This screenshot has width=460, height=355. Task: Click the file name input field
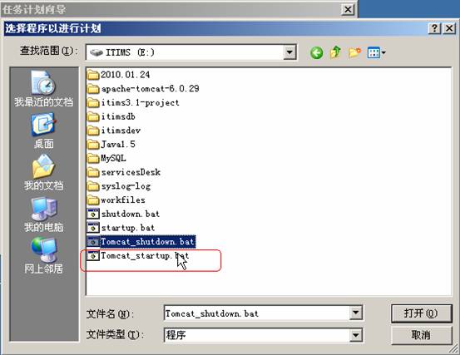click(x=257, y=313)
